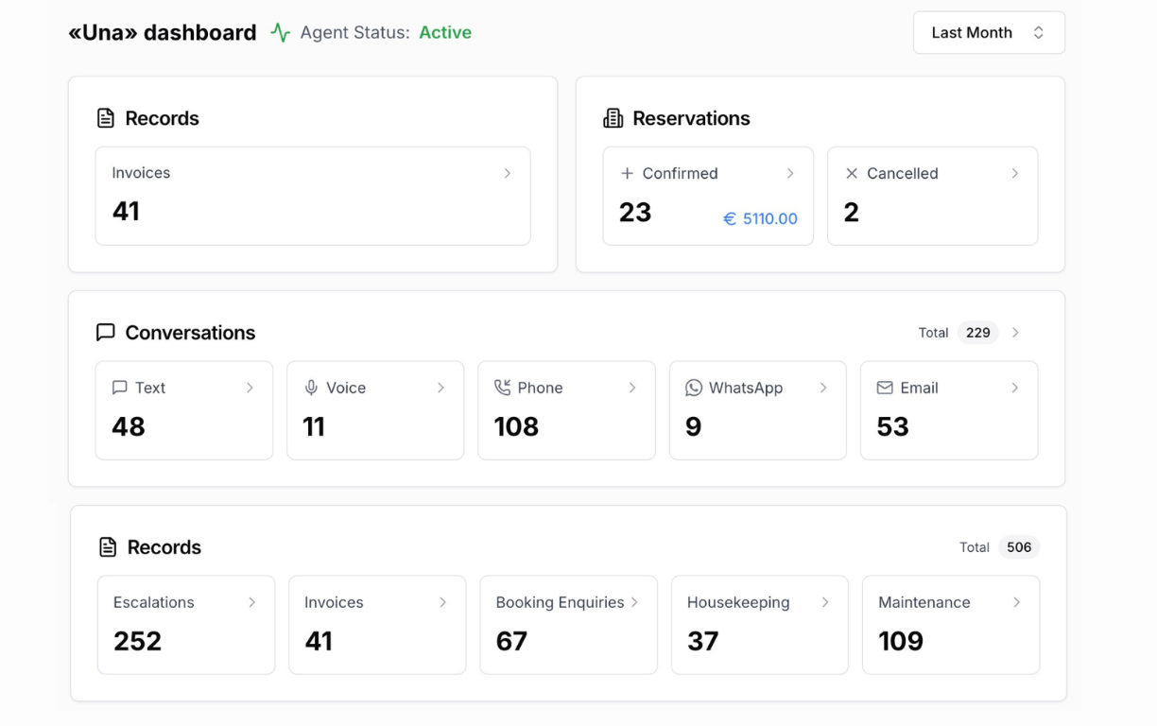Viewport: 1157px width, 726px height.
Task: Click the Maintenance count 109
Action: click(901, 641)
